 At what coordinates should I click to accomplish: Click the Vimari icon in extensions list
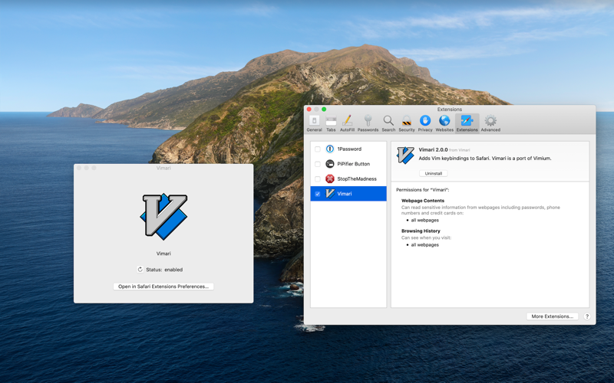click(x=330, y=194)
